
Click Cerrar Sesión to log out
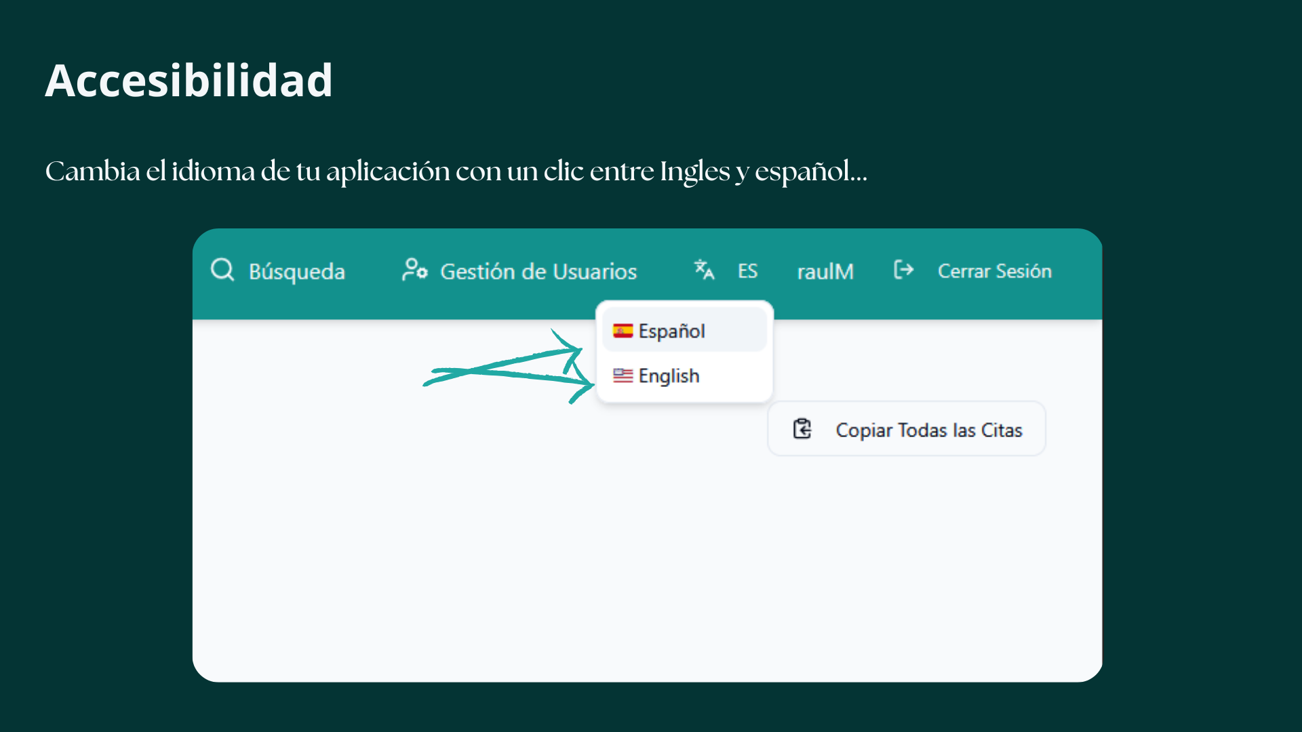pos(994,271)
